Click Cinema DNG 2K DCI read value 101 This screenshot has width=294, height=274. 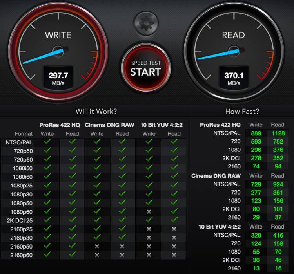[x=278, y=209]
